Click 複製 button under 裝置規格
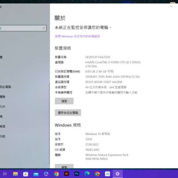Screen dimensions: 178x178 coord(64,101)
